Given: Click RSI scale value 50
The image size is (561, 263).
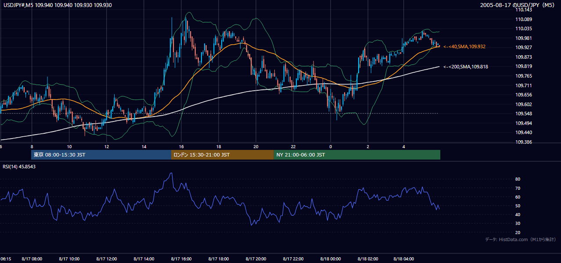Looking at the screenshot, I should pyautogui.click(x=518, y=206).
